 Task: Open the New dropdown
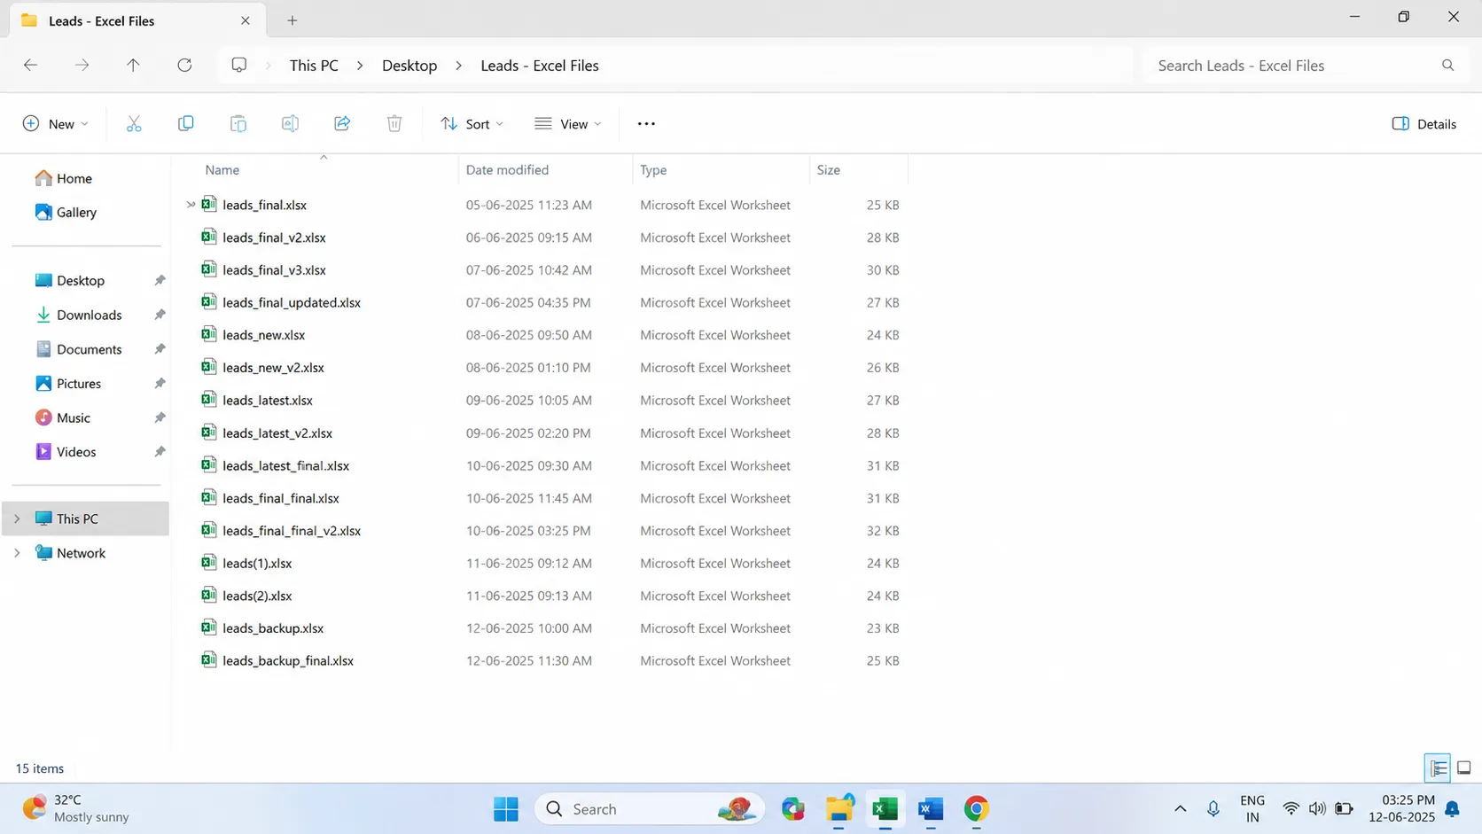(55, 124)
